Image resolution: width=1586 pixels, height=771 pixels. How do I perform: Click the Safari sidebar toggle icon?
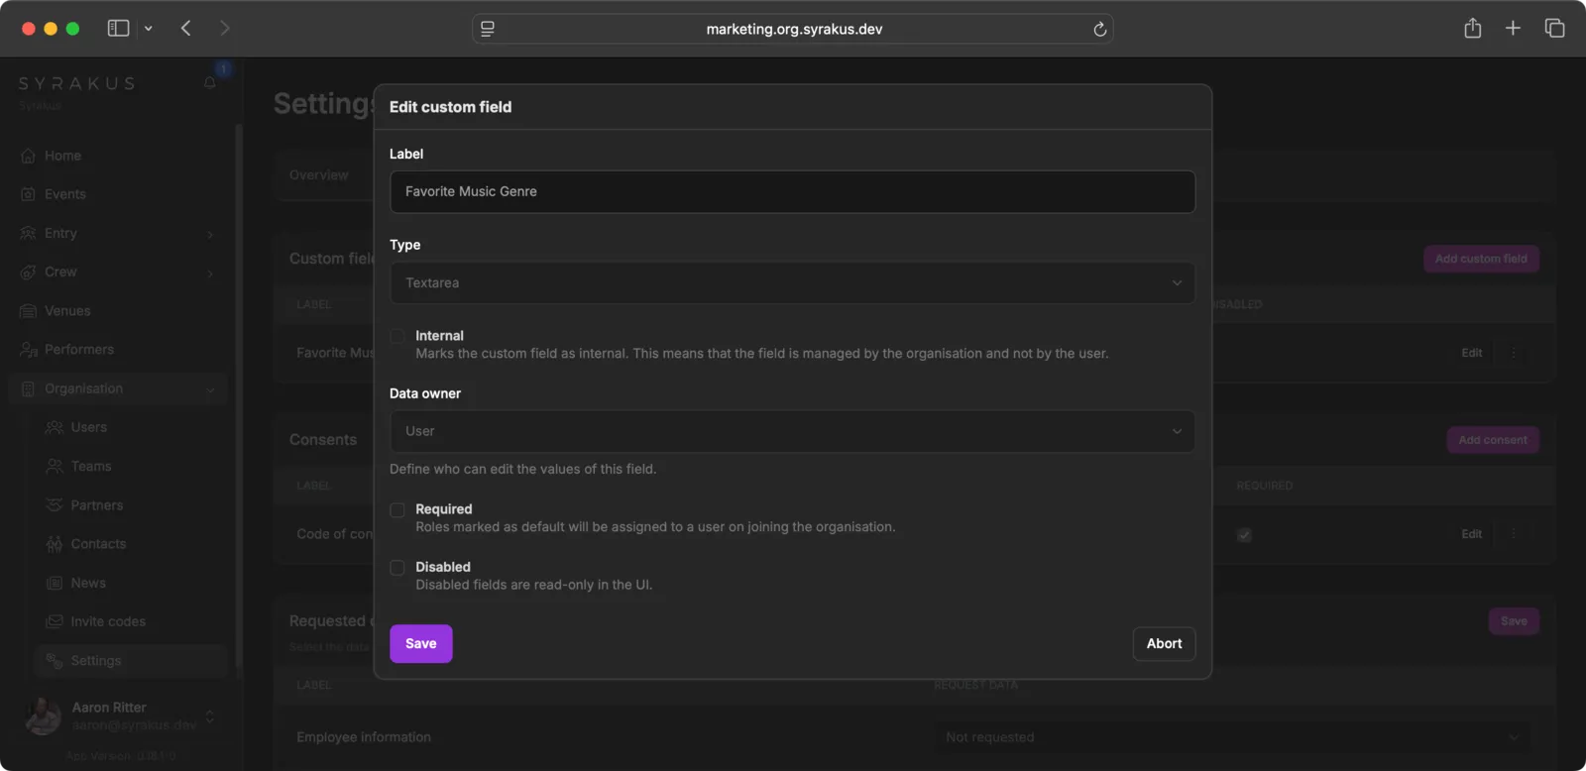(x=118, y=29)
